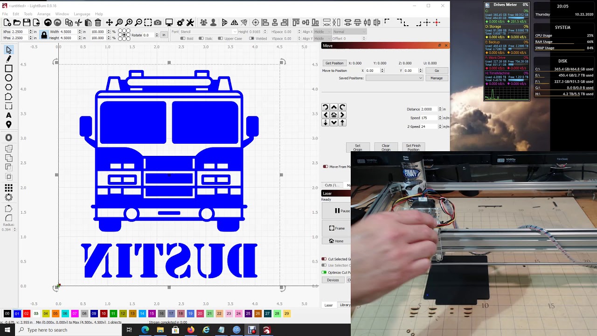Screen dimensions: 597x336
Task: Toggle the Bold font switch
Action: (183, 38)
